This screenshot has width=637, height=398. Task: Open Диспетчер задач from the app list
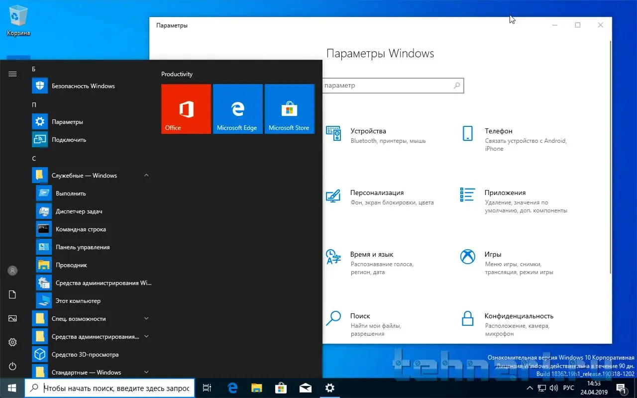pyautogui.click(x=79, y=211)
